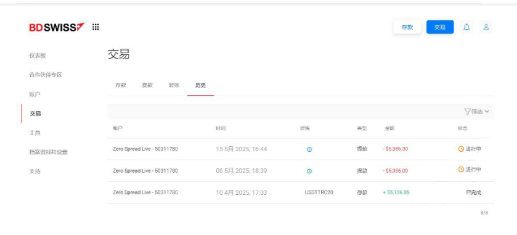The height and width of the screenshot is (235, 517).
Task: Click the 存款 button in header
Action: click(x=407, y=27)
